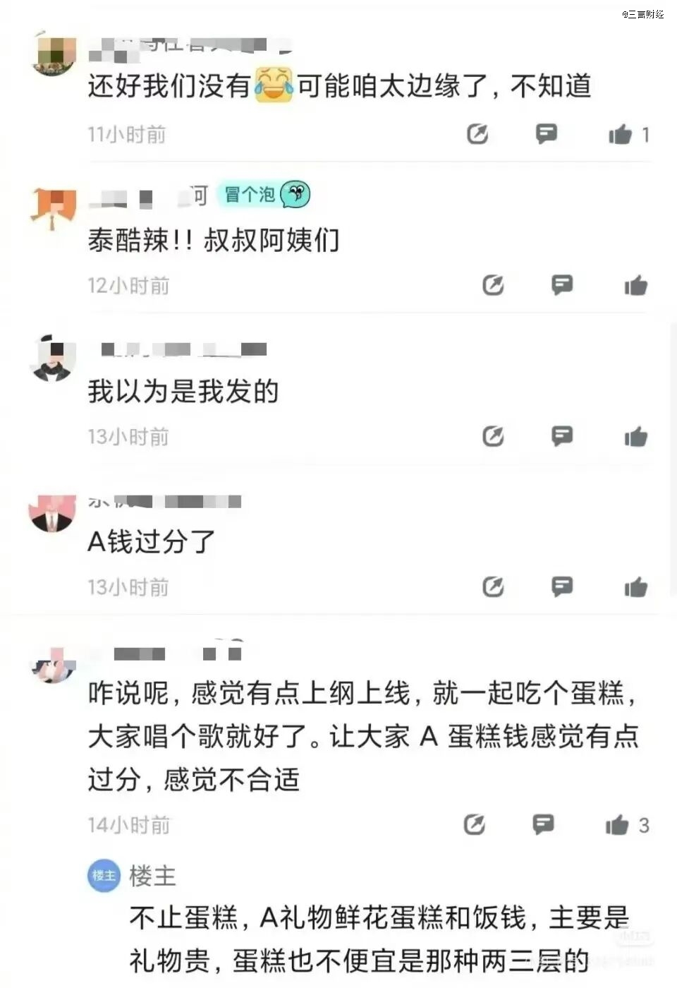Share the 11小时前 comment
Image resolution: width=677 pixels, height=988 pixels.
477,133
